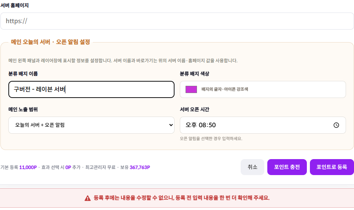The width and height of the screenshot is (354, 210).
Task: Select the minutes 50 in open time
Action: [212, 125]
